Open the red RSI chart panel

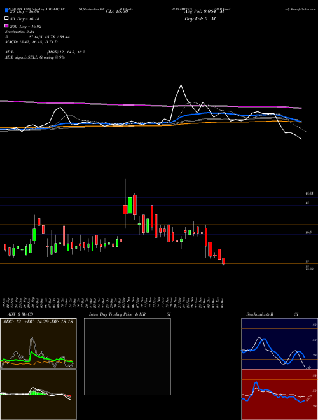[x=279, y=395]
